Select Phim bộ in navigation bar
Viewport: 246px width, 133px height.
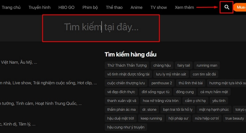[90, 7]
